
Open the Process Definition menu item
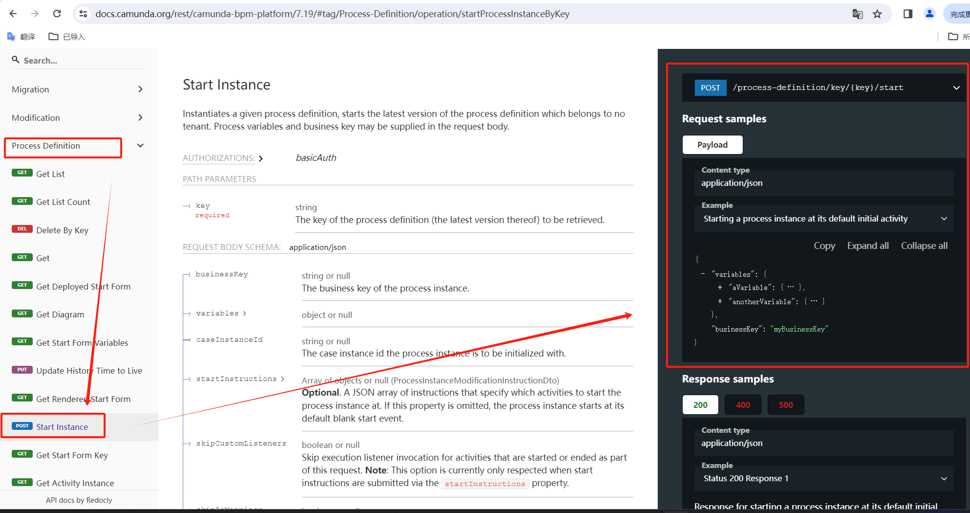[46, 146]
